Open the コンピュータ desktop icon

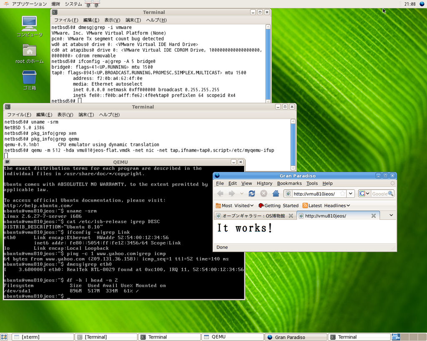click(x=30, y=26)
